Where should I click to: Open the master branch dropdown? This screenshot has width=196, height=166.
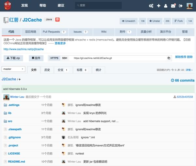pos(13,69)
